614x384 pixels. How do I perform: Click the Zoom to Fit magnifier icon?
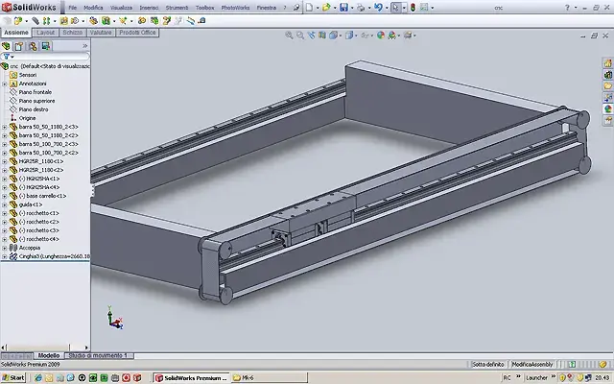[x=289, y=36]
